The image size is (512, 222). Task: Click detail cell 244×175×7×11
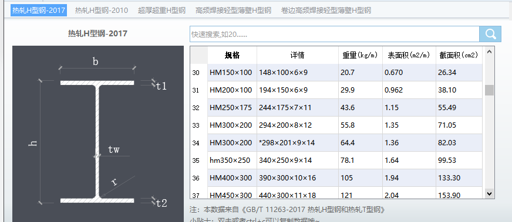click(298, 108)
